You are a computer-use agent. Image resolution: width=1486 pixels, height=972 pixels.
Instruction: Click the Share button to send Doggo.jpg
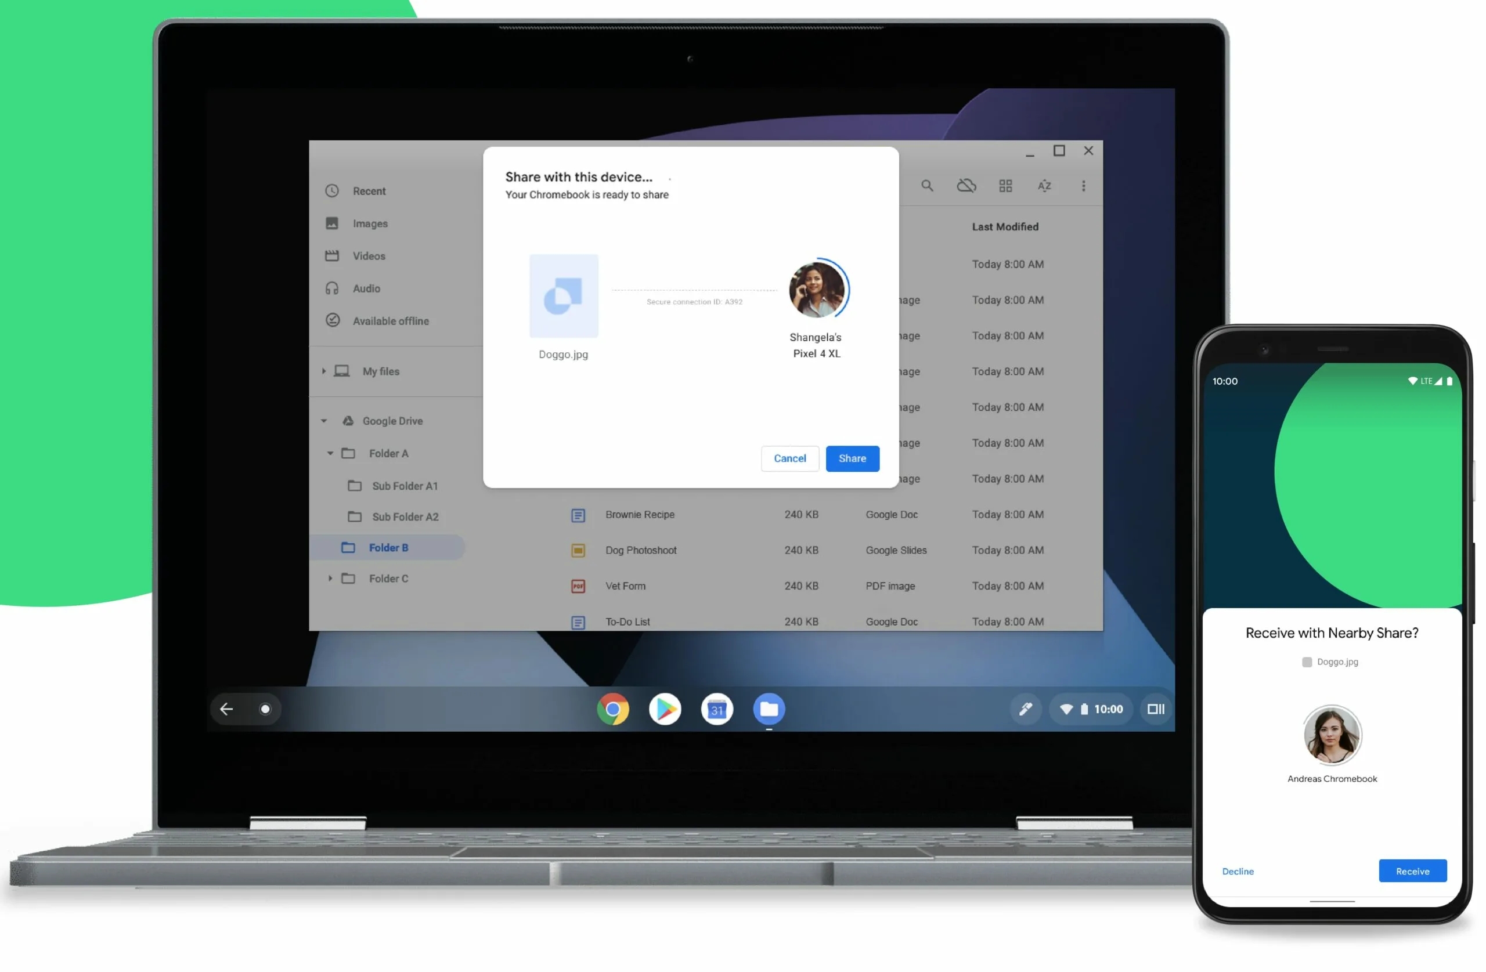coord(853,458)
